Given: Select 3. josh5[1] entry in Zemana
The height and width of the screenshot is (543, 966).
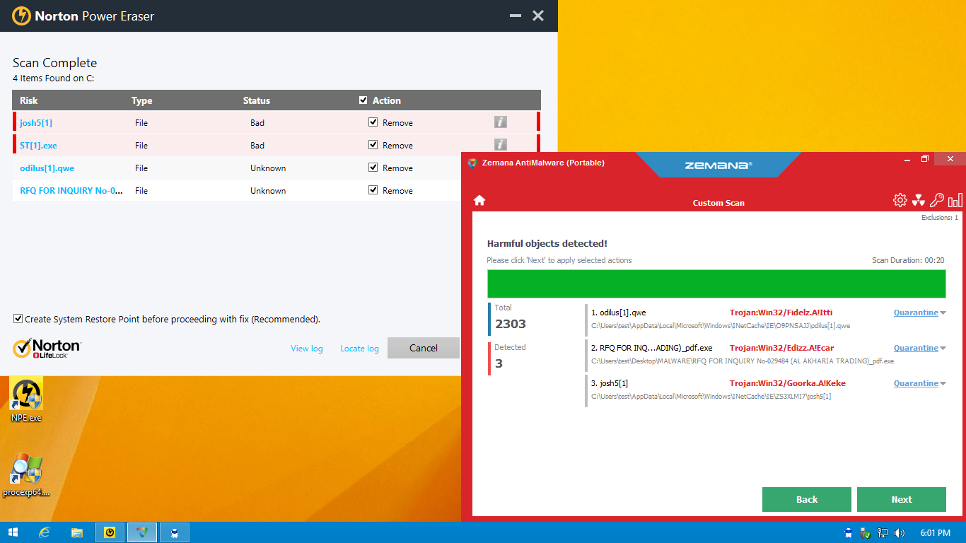Looking at the screenshot, I should click(610, 383).
